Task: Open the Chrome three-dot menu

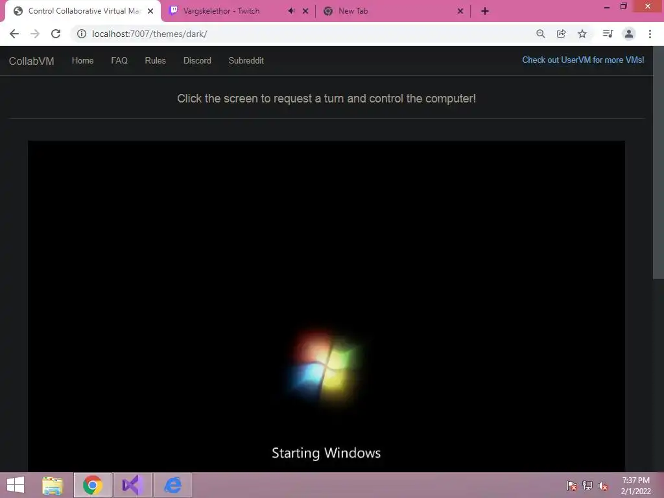Action: point(650,34)
